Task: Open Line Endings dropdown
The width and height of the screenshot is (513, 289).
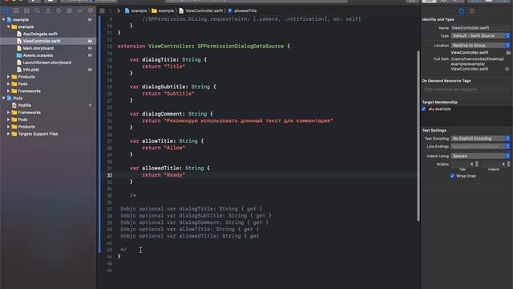Action: pos(480,146)
